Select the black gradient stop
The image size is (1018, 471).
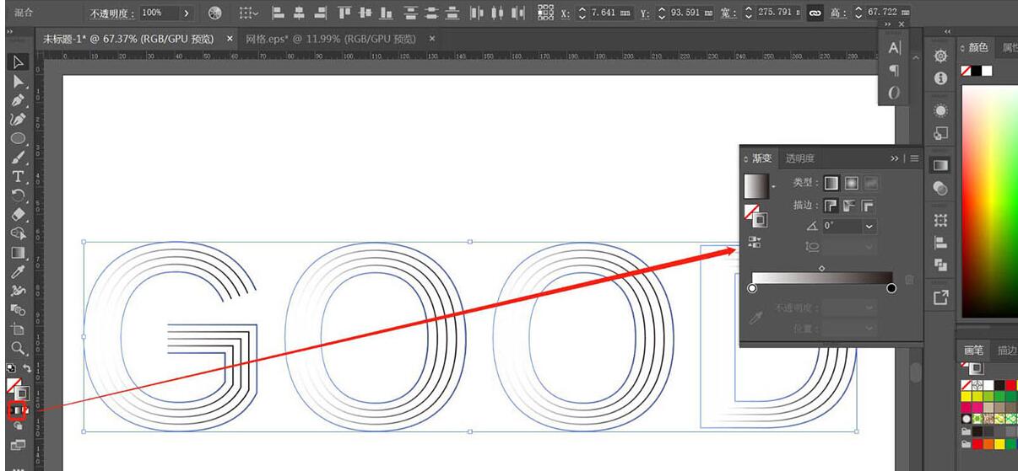(x=891, y=289)
